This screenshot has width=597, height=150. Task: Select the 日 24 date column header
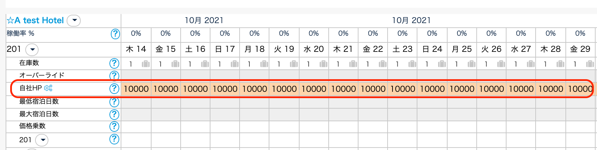coord(432,49)
